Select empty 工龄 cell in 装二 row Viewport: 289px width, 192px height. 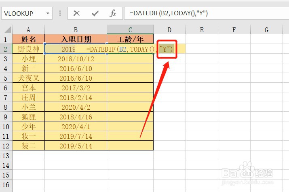(x=130, y=146)
